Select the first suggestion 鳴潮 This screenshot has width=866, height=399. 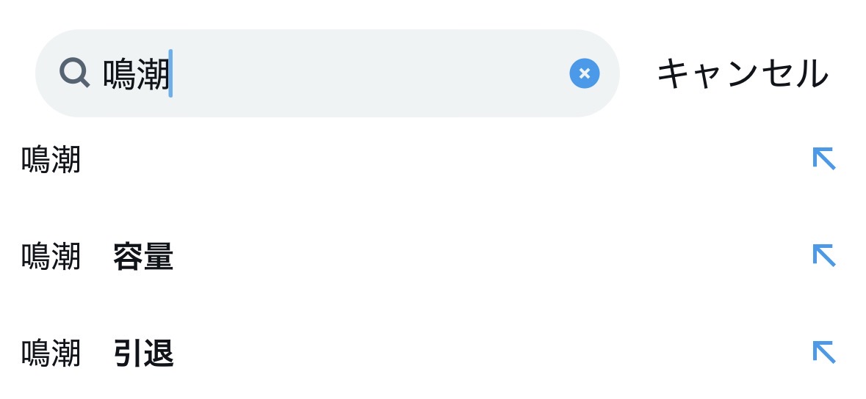tap(51, 160)
